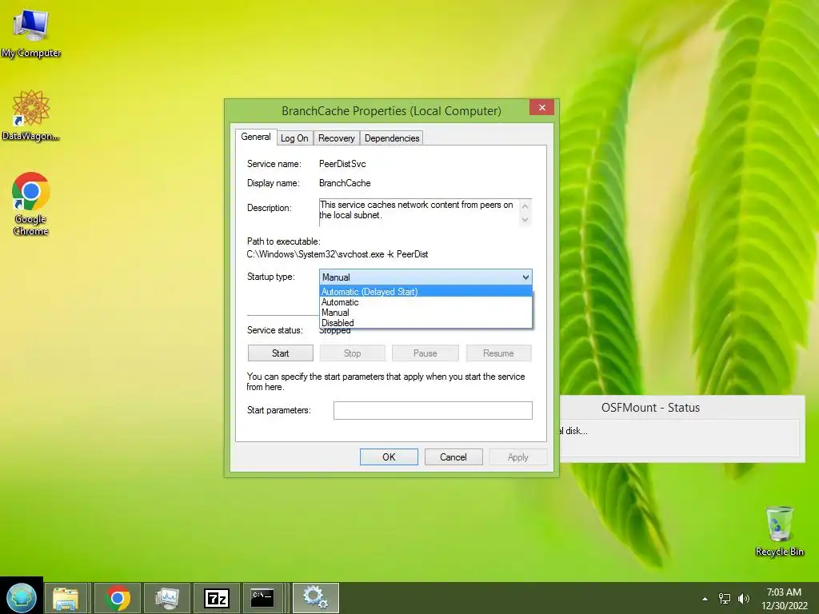This screenshot has height=614, width=819.
Task: Click the OK button
Action: tap(389, 457)
